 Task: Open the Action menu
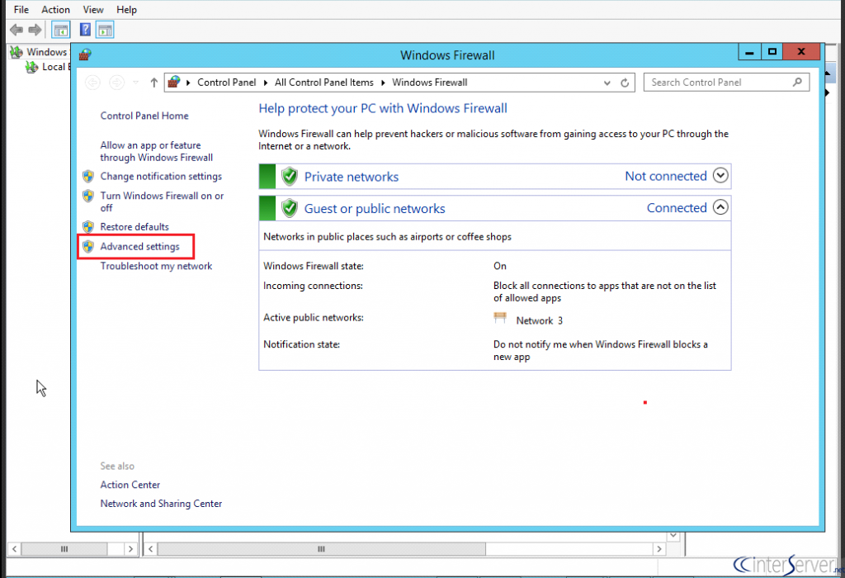[x=55, y=10]
